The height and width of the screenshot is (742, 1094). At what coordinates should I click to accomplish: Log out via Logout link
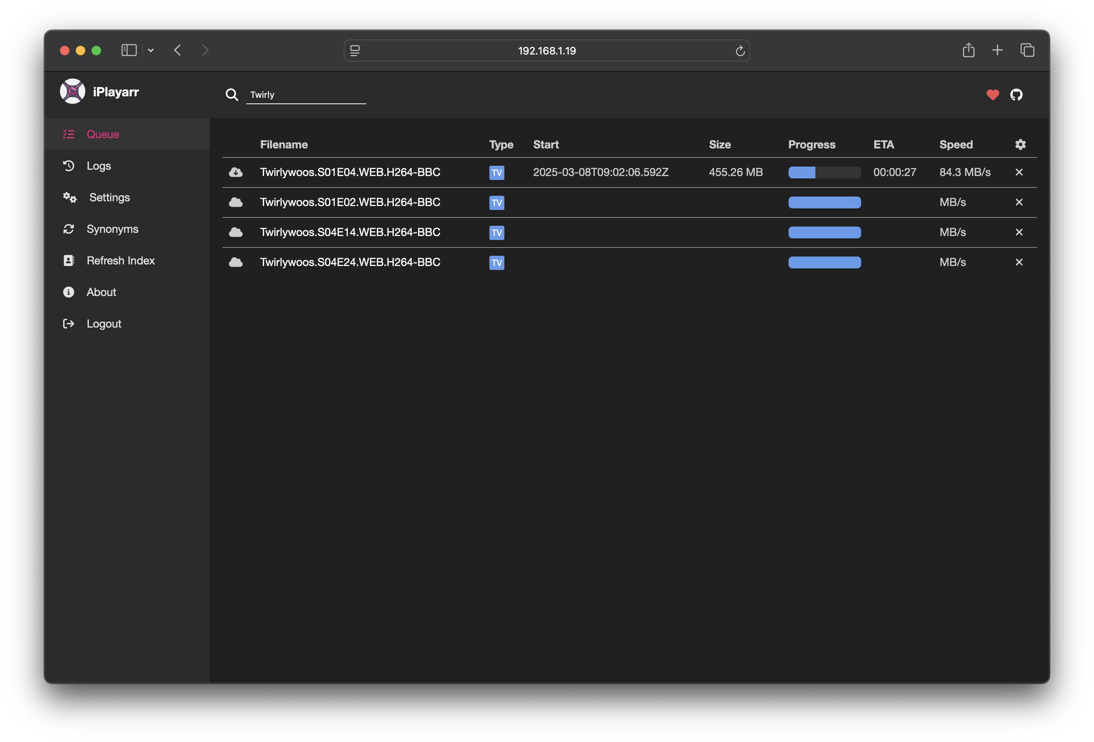[x=103, y=324]
